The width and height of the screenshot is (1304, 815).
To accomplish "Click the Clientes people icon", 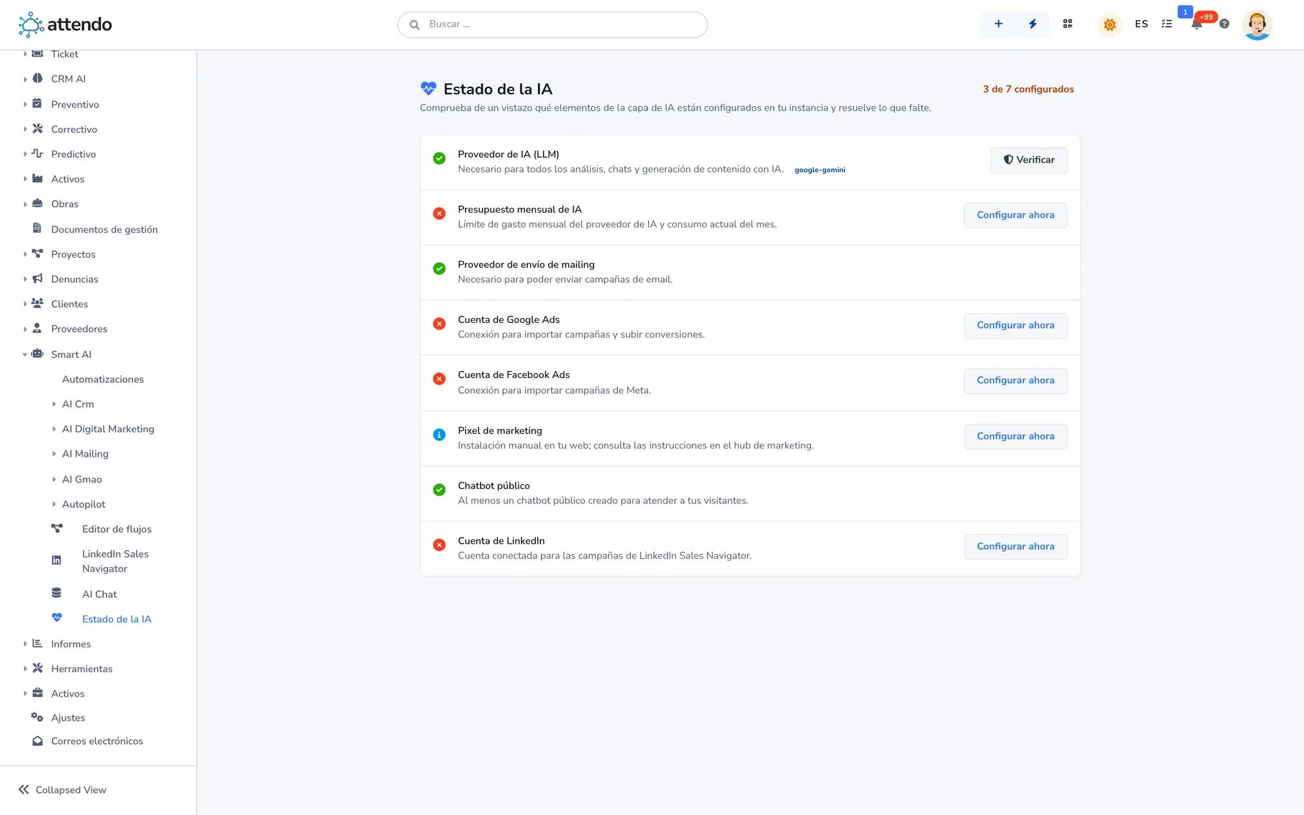I will click(38, 303).
